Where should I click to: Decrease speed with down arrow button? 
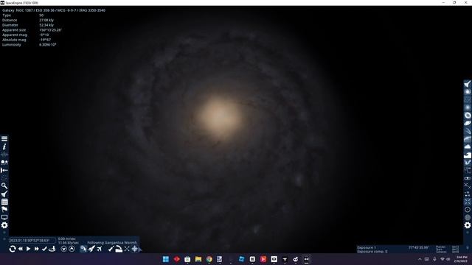64,249
